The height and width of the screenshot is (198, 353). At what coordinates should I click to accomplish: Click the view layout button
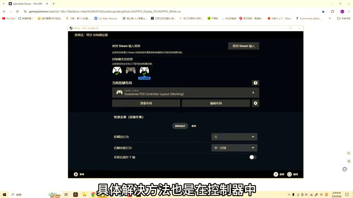point(146,103)
